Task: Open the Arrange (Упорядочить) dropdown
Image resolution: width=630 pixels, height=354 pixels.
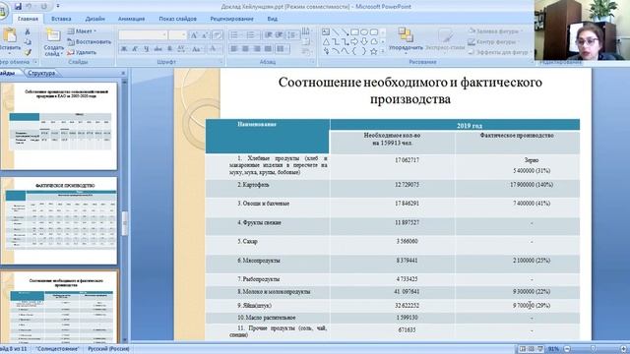Action: 406,41
